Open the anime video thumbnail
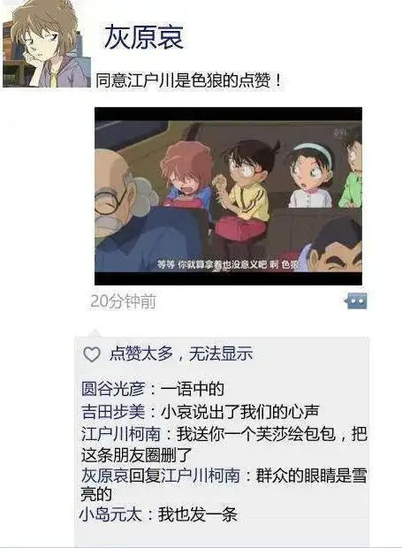402x548 pixels. pos(229,196)
